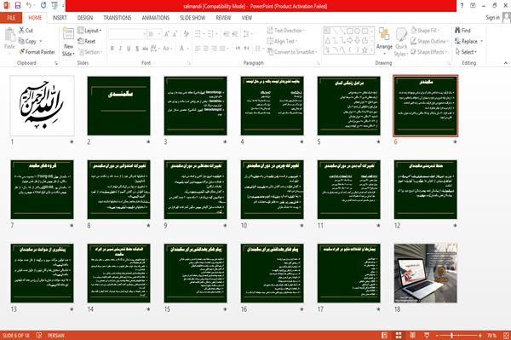Open the Layout dropdown
This screenshot has width=511, height=340.
point(89,31)
